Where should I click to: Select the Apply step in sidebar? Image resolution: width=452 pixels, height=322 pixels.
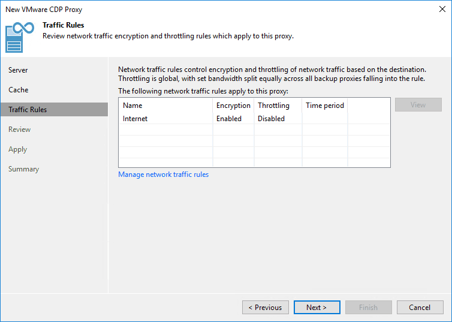18,149
